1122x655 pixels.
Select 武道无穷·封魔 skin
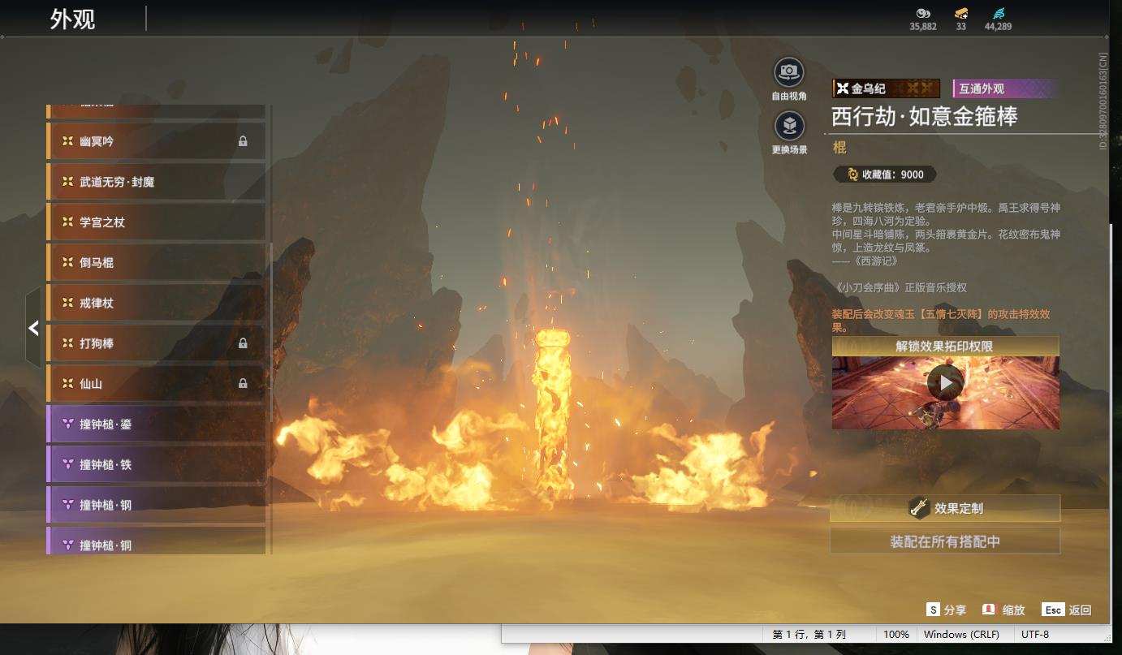tap(157, 182)
